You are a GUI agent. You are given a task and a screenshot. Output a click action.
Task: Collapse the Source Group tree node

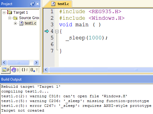pyautogui.click(x=10, y=18)
